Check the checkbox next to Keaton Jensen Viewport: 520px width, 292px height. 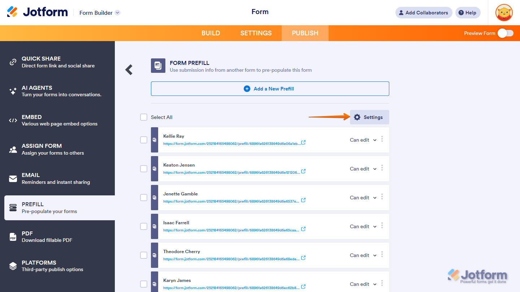(x=143, y=169)
